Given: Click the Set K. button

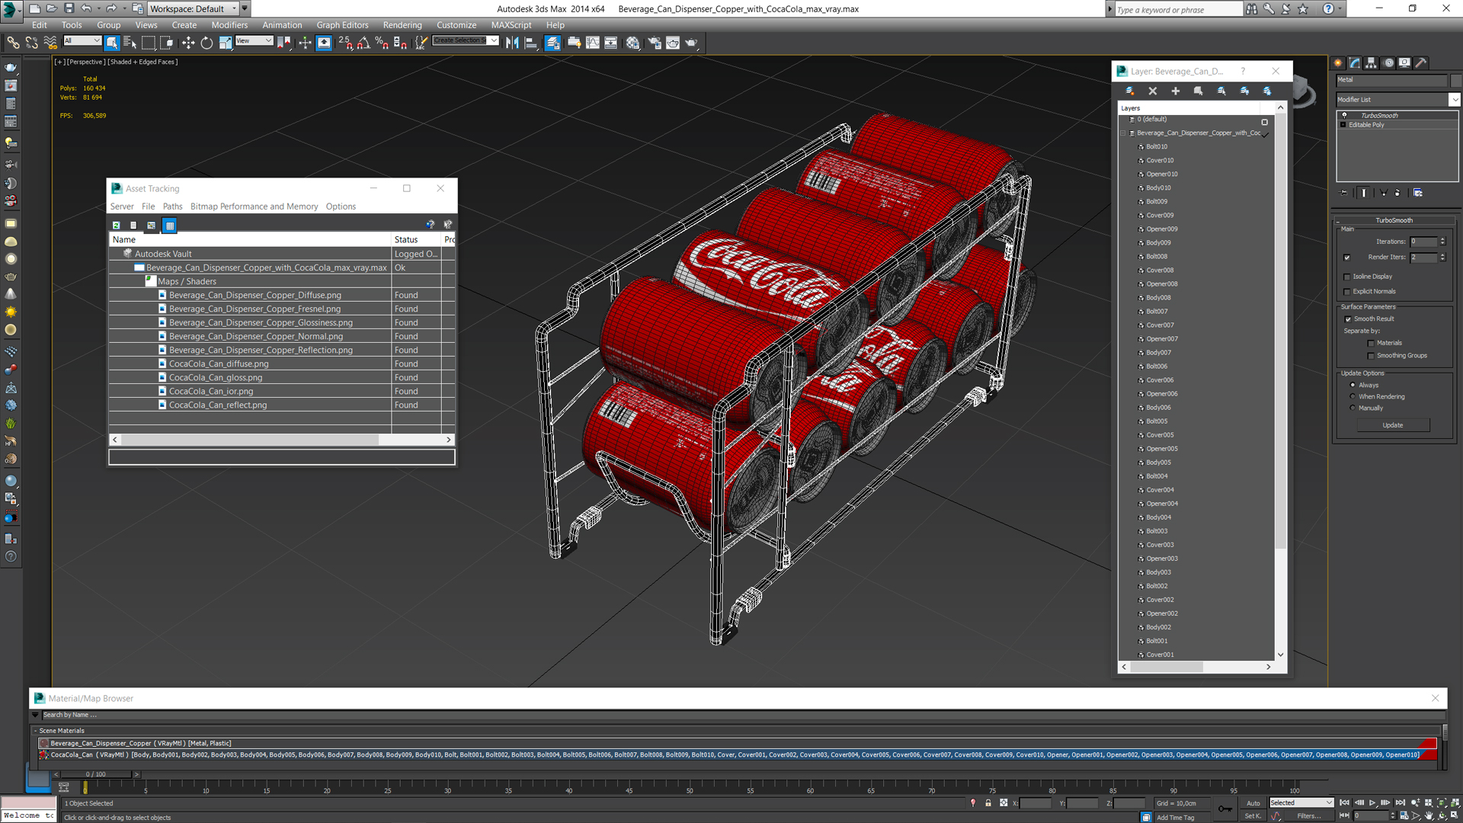Looking at the screenshot, I should (x=1252, y=816).
